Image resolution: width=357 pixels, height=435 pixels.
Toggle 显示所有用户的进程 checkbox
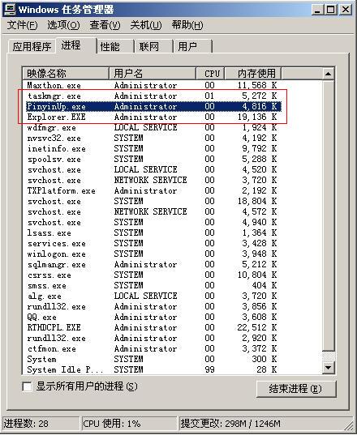[27, 386]
